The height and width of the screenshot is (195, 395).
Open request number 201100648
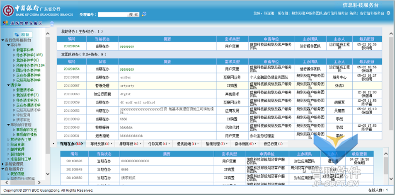[72, 128]
